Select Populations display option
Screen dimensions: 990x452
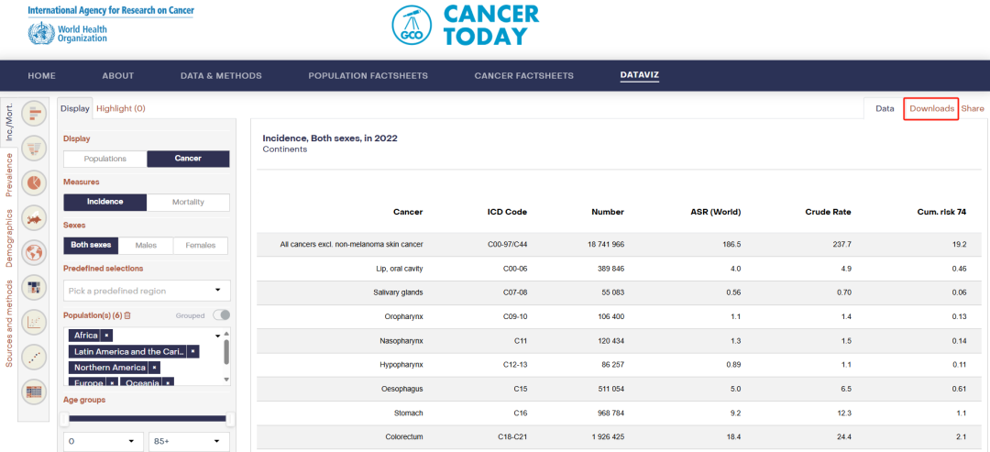(x=105, y=159)
